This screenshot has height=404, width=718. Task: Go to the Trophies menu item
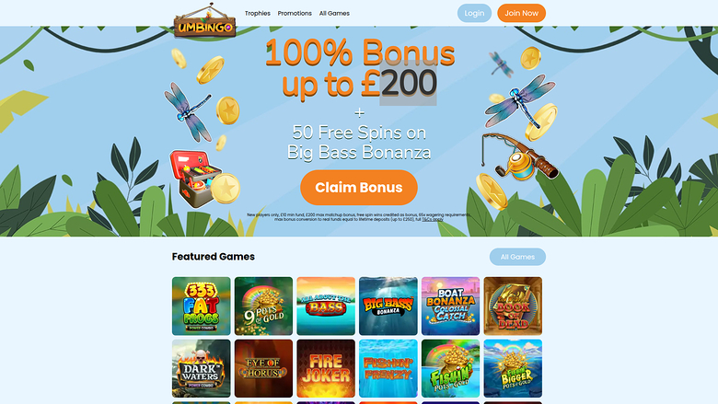[258, 13]
